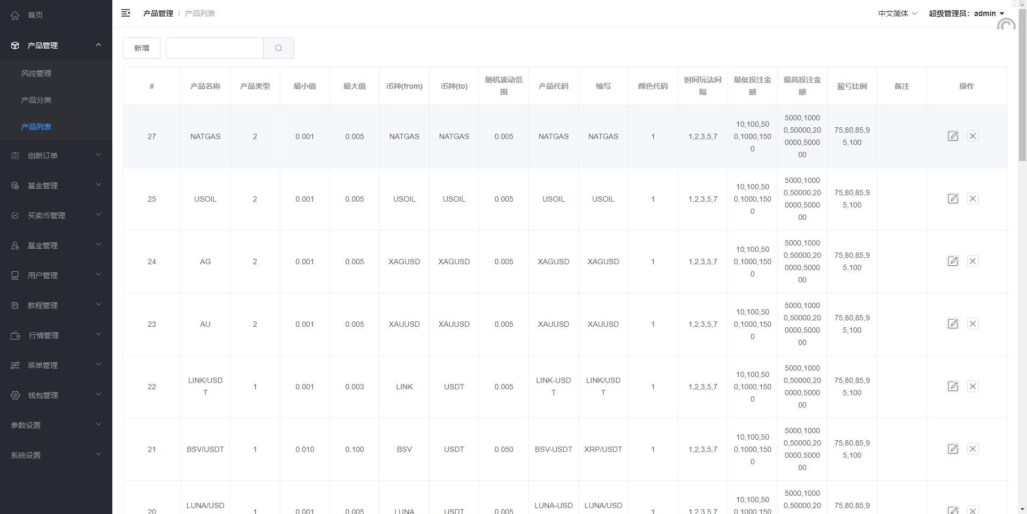Delete the AU product row
This screenshot has height=514, width=1027.
pyautogui.click(x=972, y=324)
